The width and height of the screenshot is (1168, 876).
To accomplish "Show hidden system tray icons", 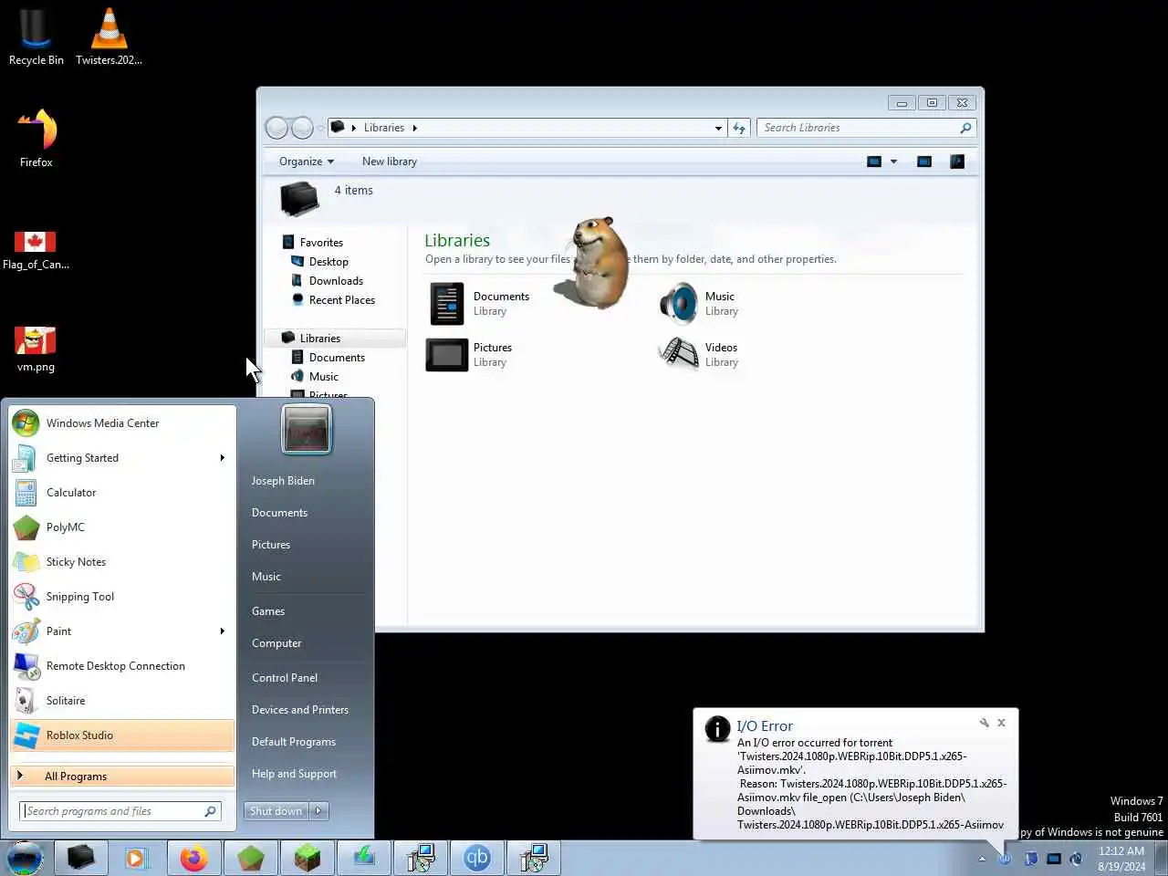I will [x=982, y=859].
